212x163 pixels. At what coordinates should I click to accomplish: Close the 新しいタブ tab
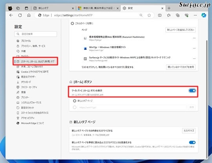click(73, 8)
